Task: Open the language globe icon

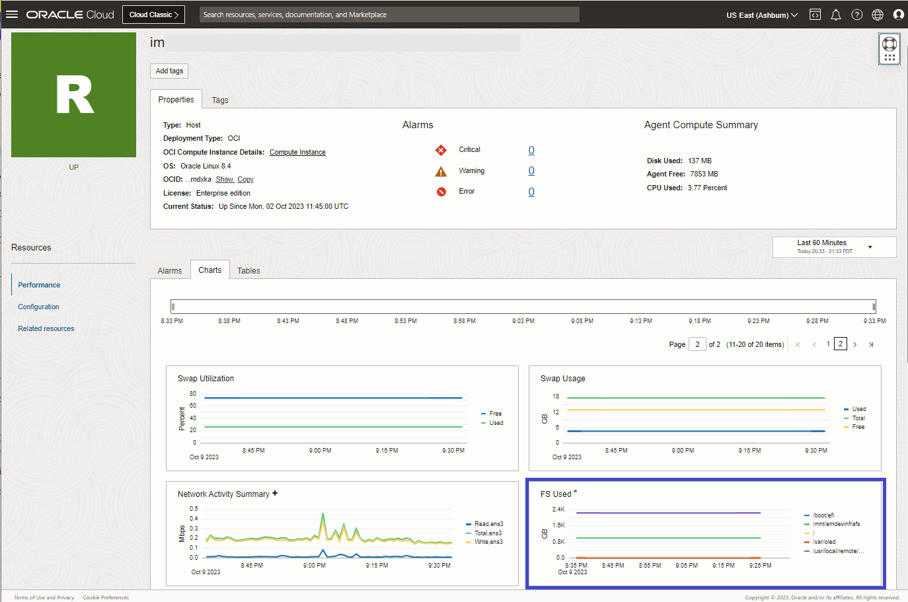Action: click(877, 14)
